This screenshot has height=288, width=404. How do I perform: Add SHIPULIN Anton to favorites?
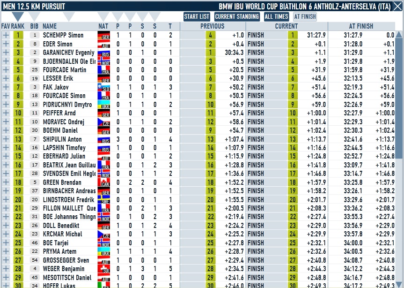coord(6,139)
